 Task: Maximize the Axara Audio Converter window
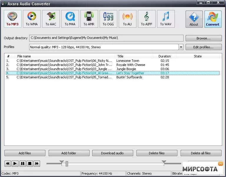[208, 2]
